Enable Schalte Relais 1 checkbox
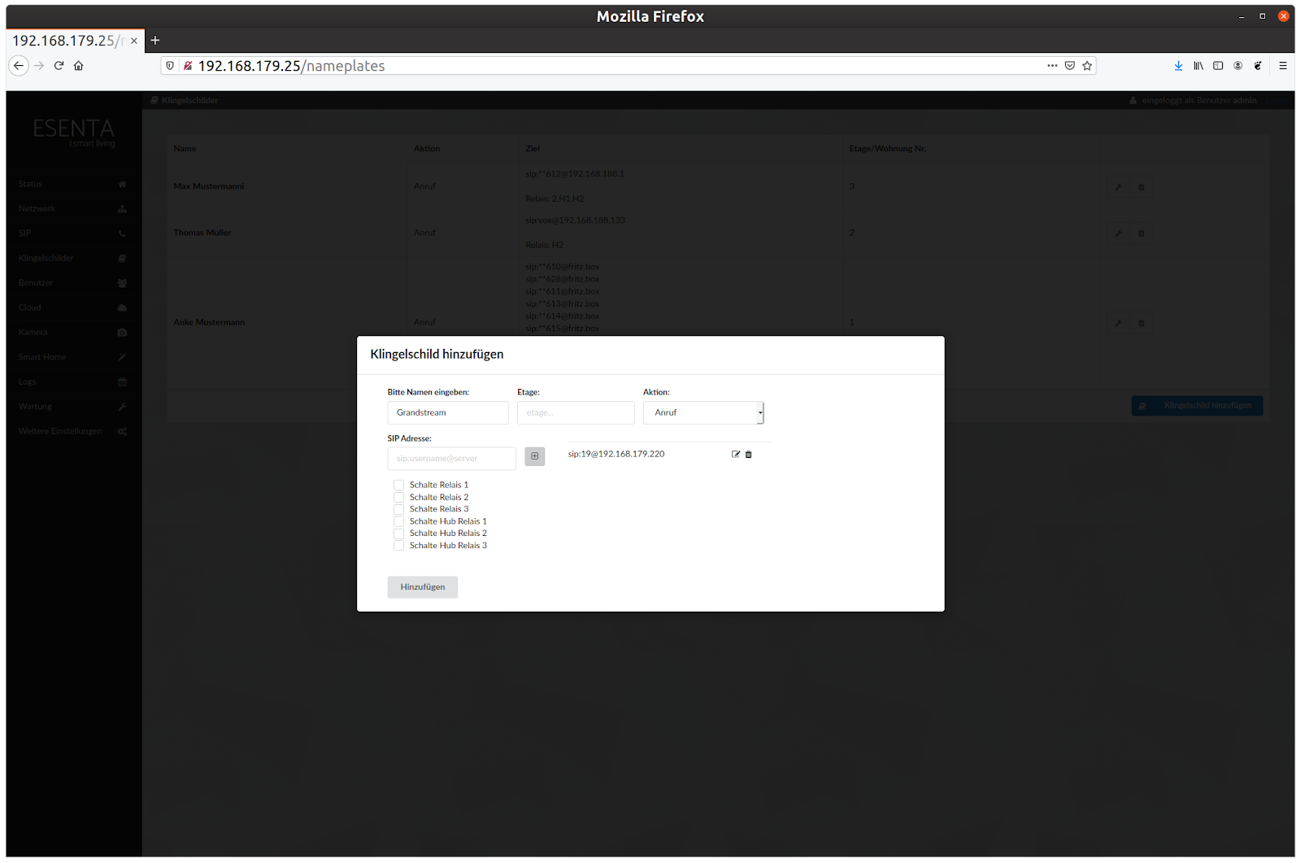Viewport: 1301px width, 863px height. click(399, 486)
